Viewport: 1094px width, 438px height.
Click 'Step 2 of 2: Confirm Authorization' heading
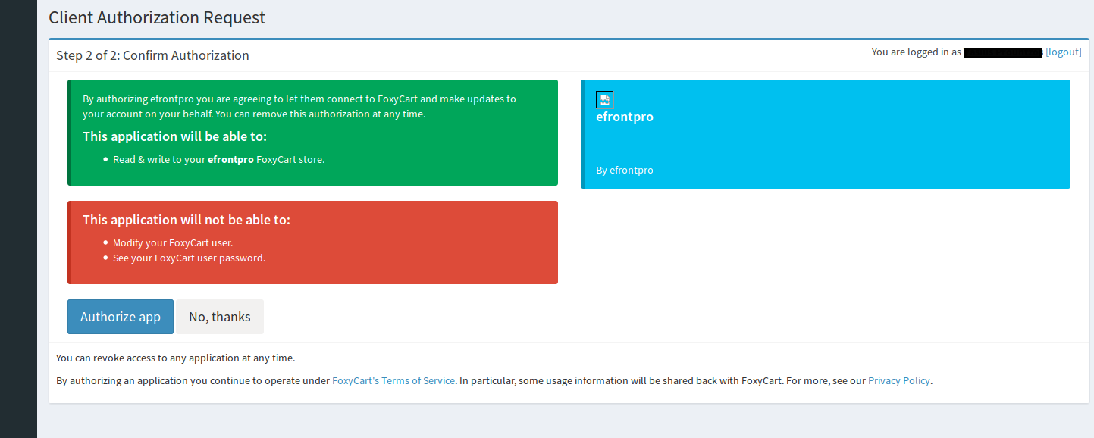pos(152,55)
